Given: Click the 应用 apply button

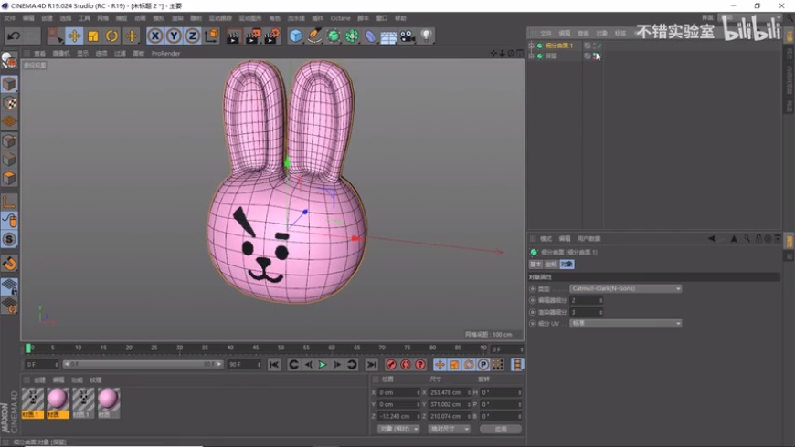Looking at the screenshot, I should click(x=501, y=429).
